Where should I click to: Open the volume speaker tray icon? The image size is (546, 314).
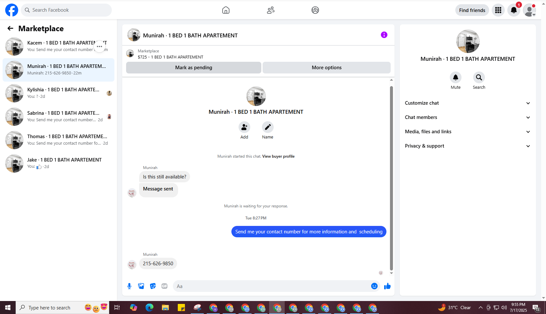coord(504,307)
